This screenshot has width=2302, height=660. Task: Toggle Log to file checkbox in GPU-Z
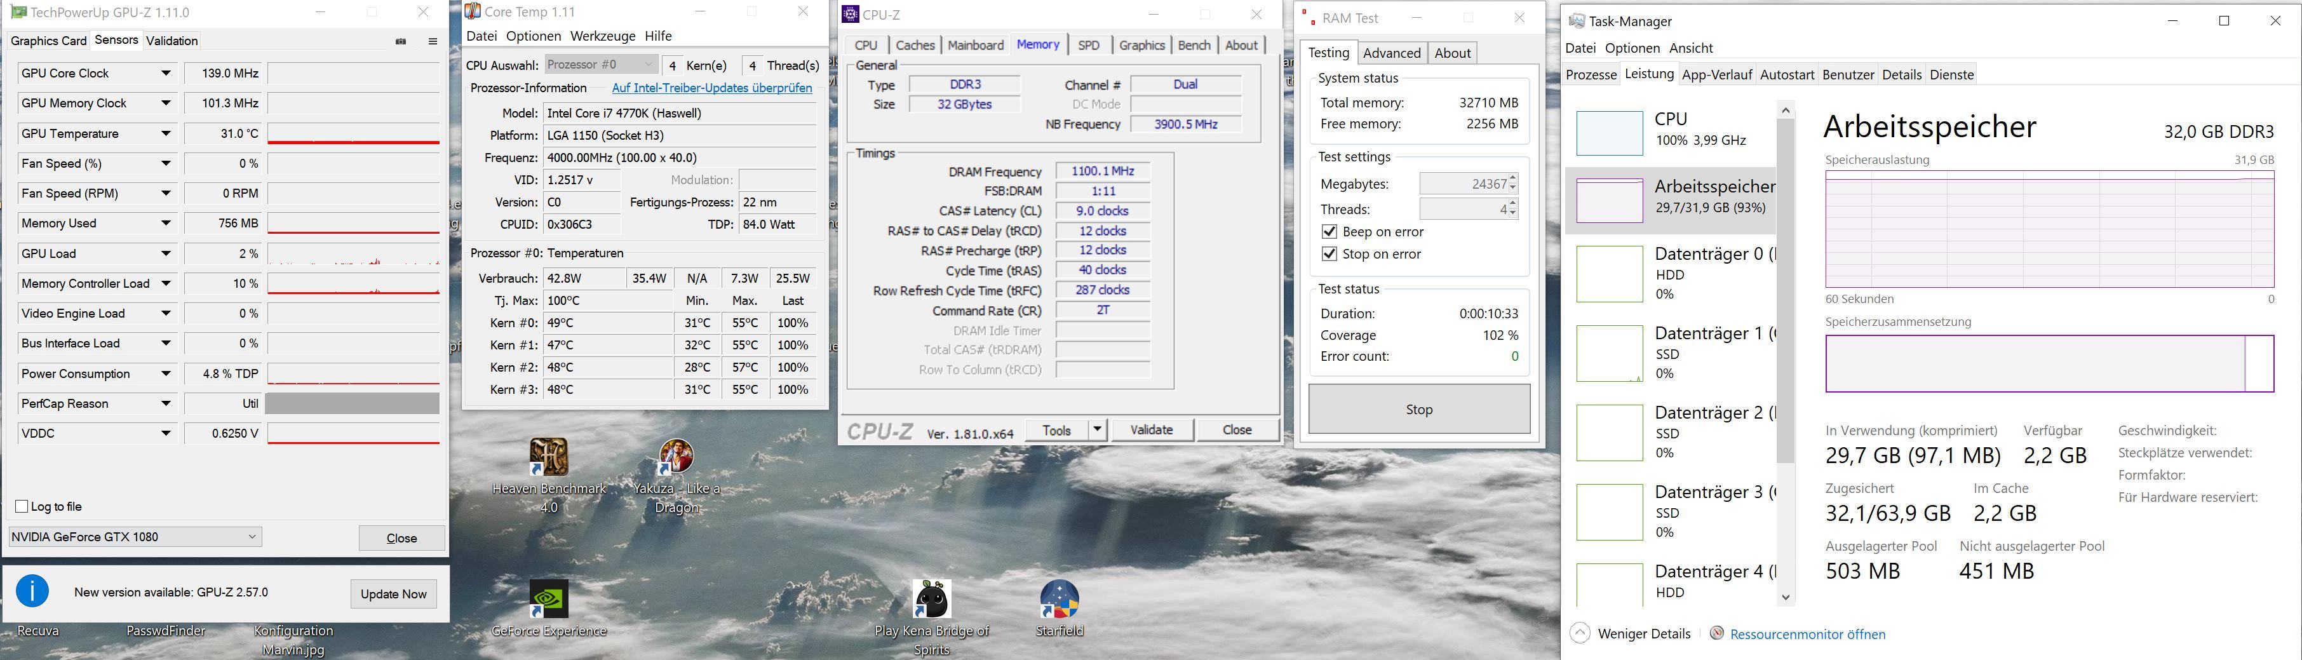(22, 506)
